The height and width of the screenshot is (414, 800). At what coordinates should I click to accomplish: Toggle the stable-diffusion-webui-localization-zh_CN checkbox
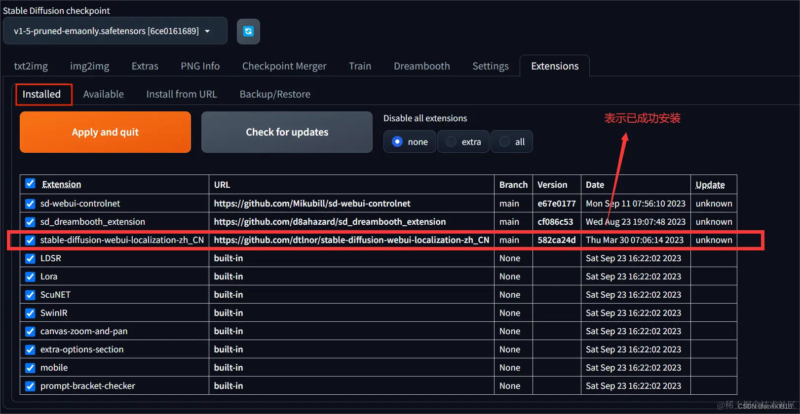tap(30, 240)
